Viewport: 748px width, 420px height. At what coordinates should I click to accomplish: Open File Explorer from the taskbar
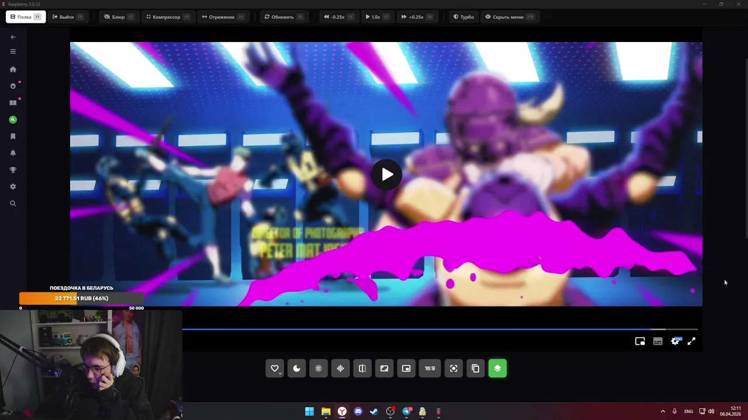tap(325, 412)
